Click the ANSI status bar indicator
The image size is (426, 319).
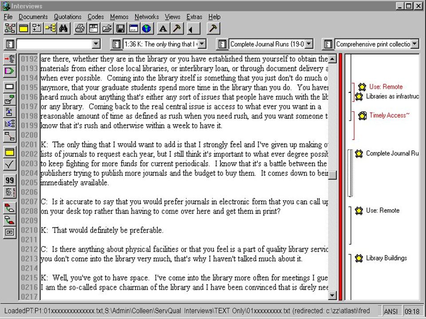tap(390, 311)
